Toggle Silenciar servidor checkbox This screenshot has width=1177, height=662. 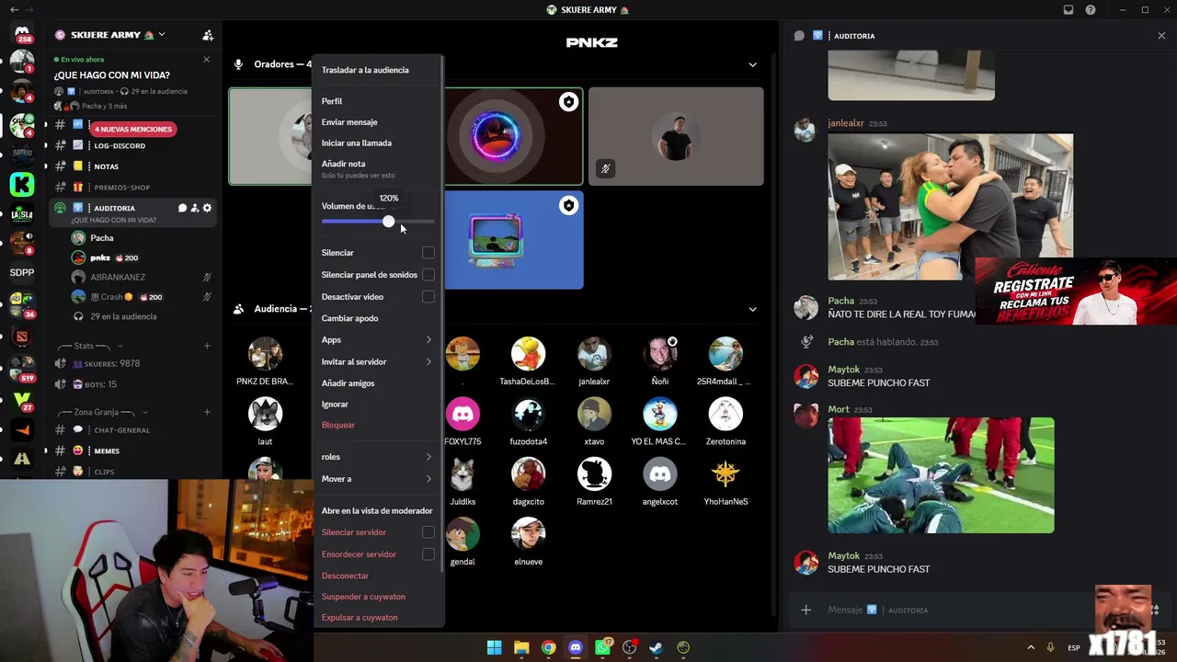pos(429,532)
